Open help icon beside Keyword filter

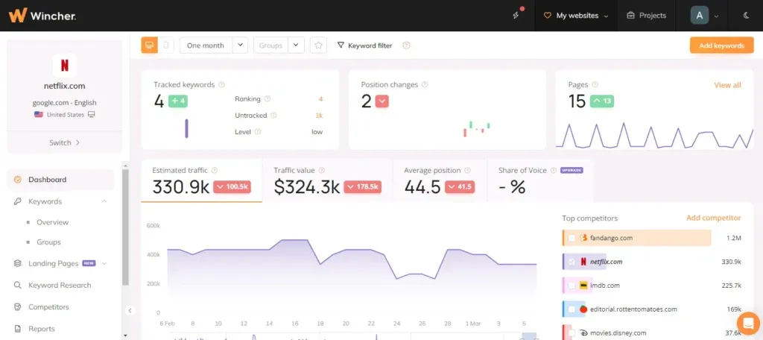pos(406,45)
